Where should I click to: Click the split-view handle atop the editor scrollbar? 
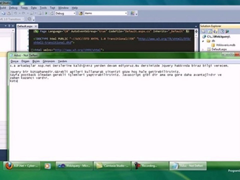click(x=196, y=31)
